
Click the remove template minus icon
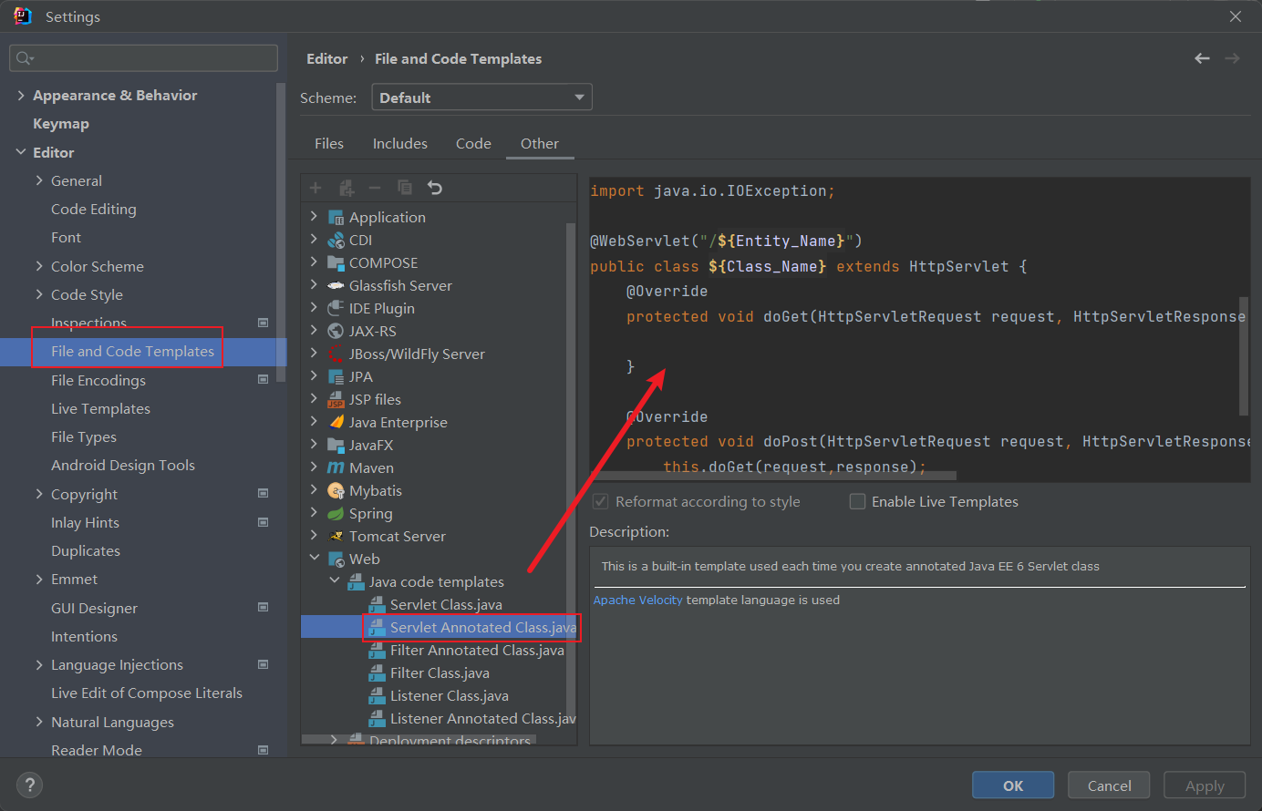(x=375, y=188)
